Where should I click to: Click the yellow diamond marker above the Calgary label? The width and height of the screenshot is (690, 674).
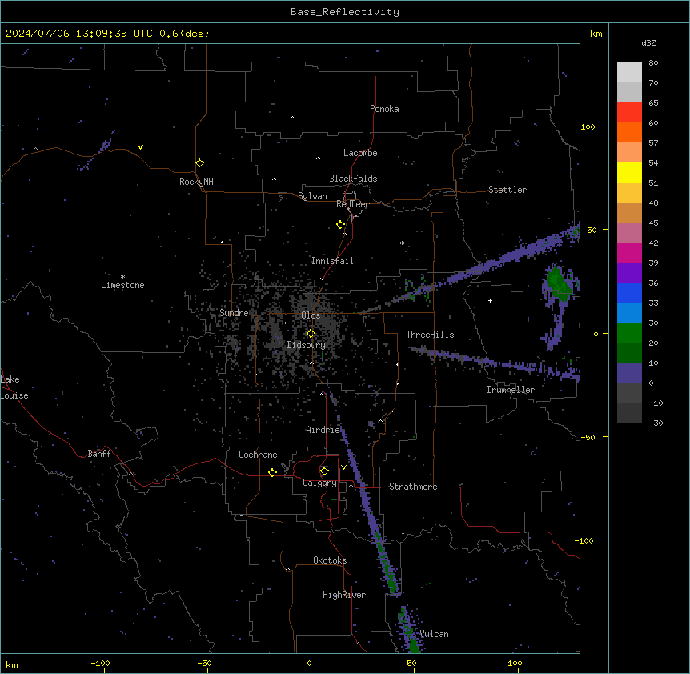point(324,471)
